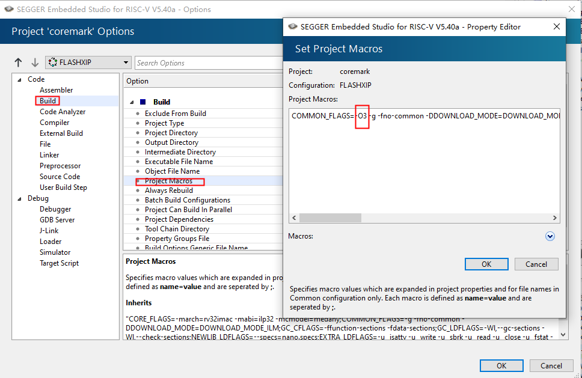Click the macros horizontal scrollbar thumb

[x=330, y=218]
